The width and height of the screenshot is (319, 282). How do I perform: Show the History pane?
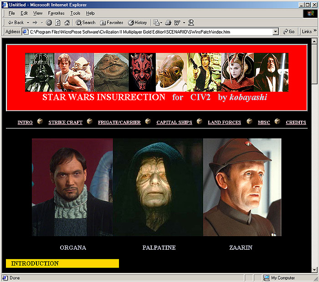pyautogui.click(x=138, y=22)
